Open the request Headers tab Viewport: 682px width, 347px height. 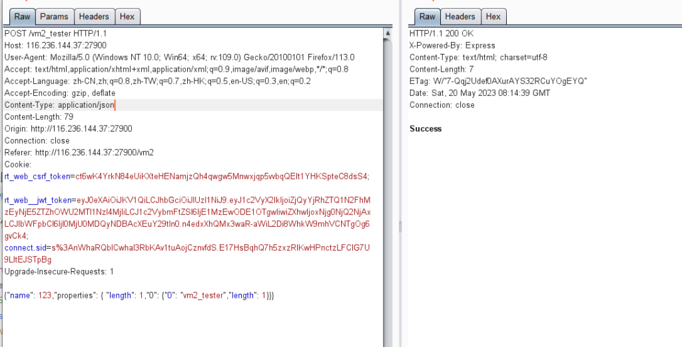pyautogui.click(x=93, y=17)
